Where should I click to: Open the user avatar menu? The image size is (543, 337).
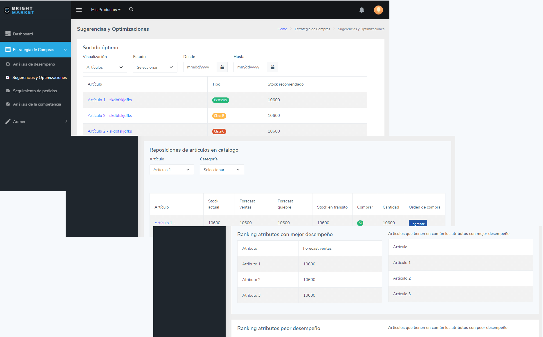click(378, 10)
